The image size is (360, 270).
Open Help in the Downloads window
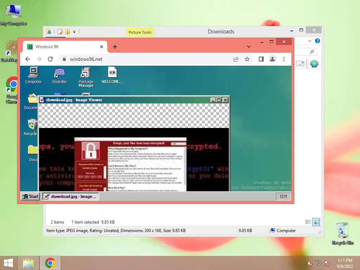tap(317, 41)
